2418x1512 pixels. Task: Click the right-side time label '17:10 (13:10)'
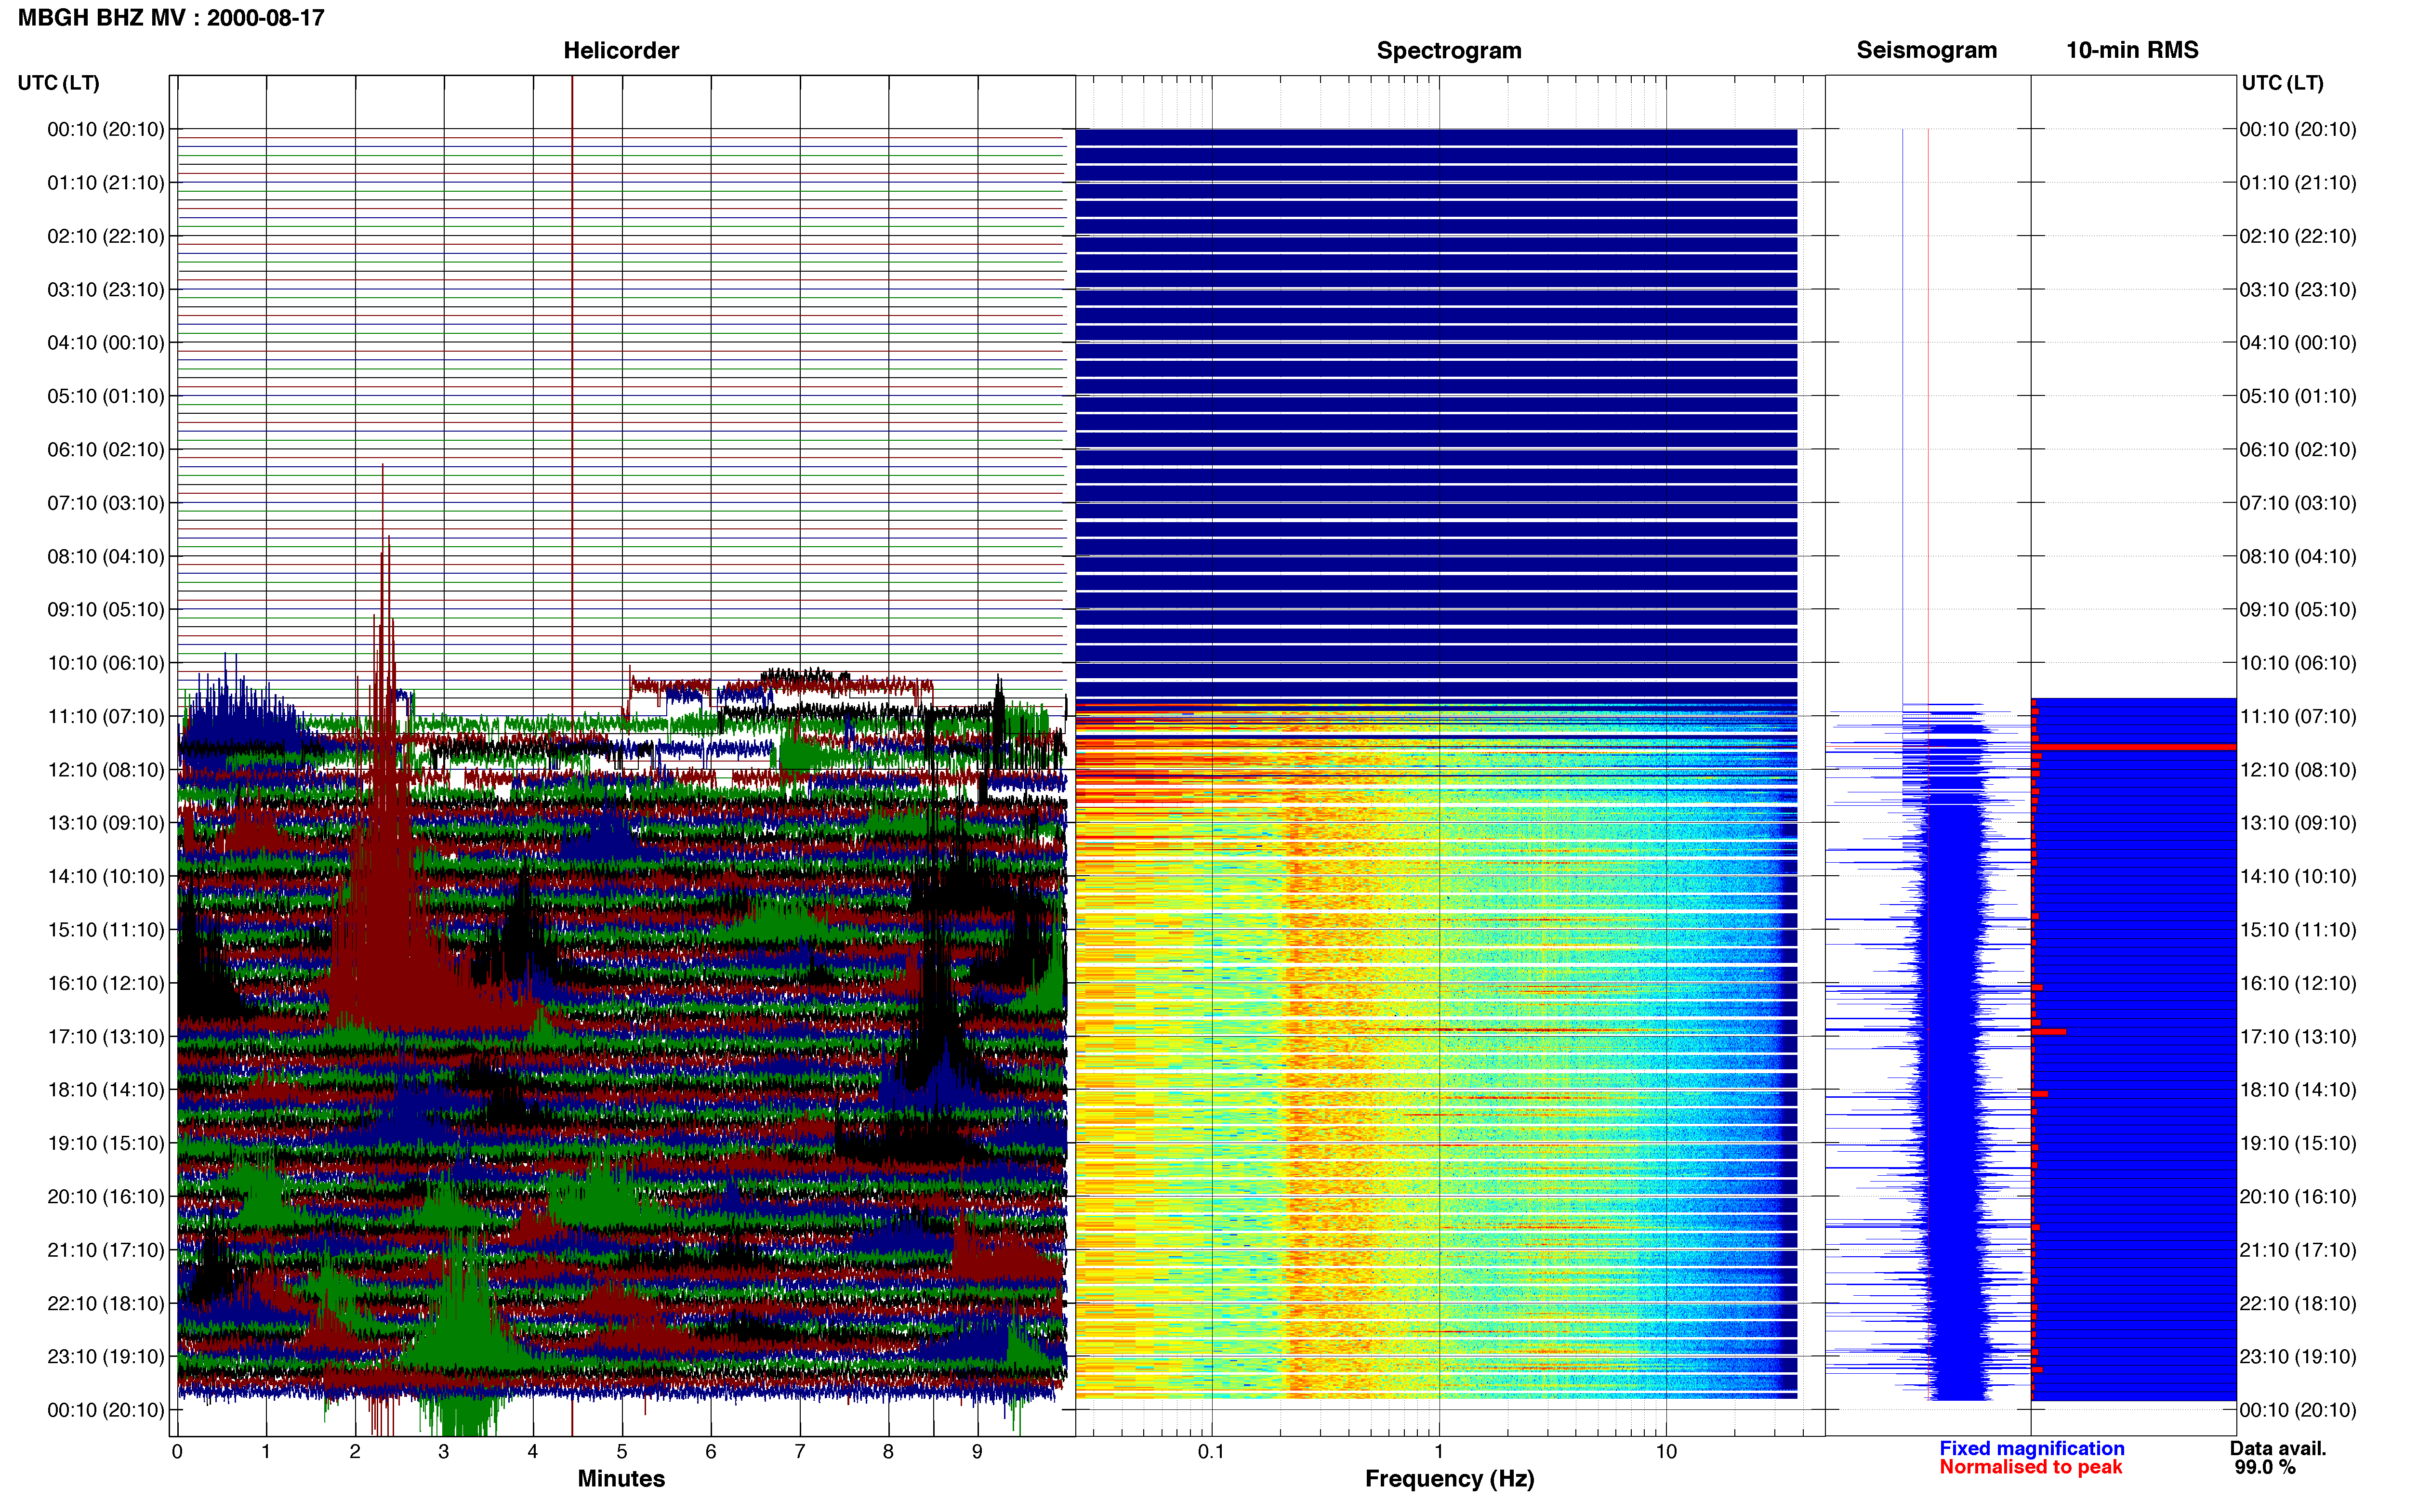coord(2298,1037)
